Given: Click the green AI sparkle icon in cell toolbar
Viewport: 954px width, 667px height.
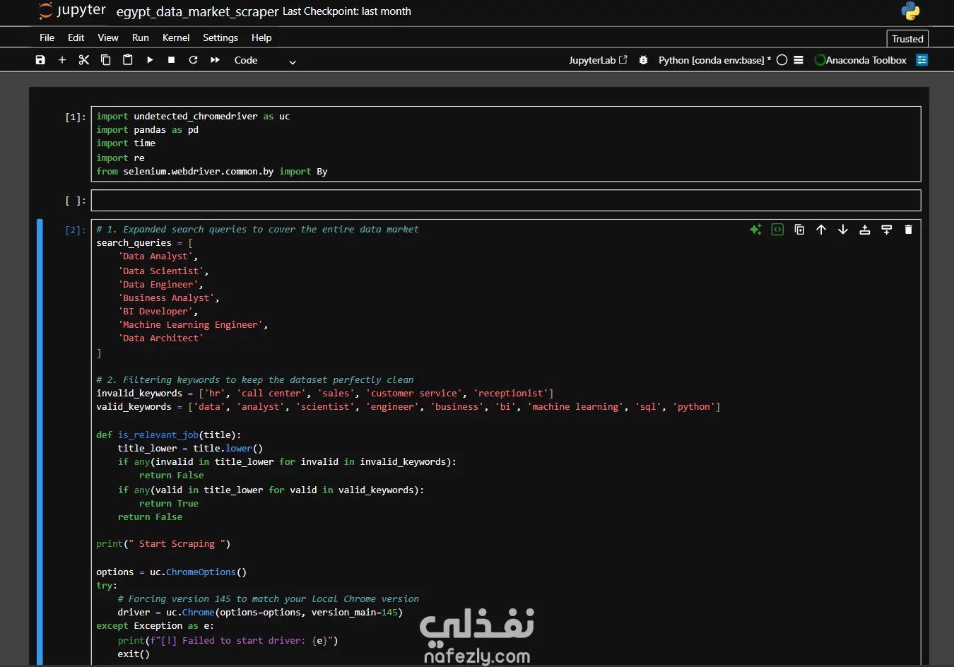Looking at the screenshot, I should [x=755, y=230].
